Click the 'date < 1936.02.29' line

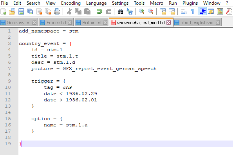(70, 94)
